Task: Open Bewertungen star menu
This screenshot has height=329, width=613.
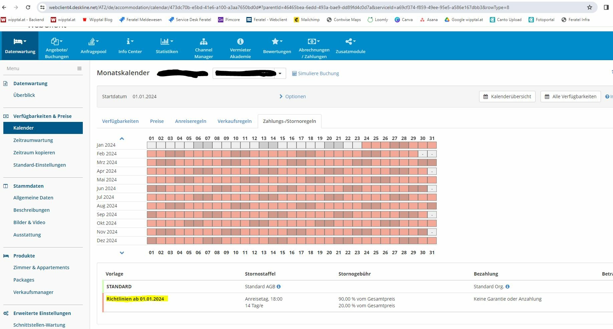Action: pos(277,46)
